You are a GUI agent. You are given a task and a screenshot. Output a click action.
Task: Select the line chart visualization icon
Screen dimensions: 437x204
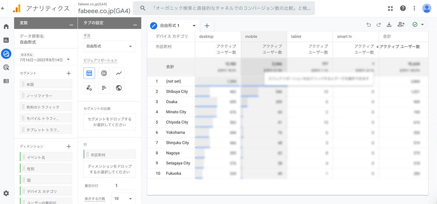coord(119,73)
